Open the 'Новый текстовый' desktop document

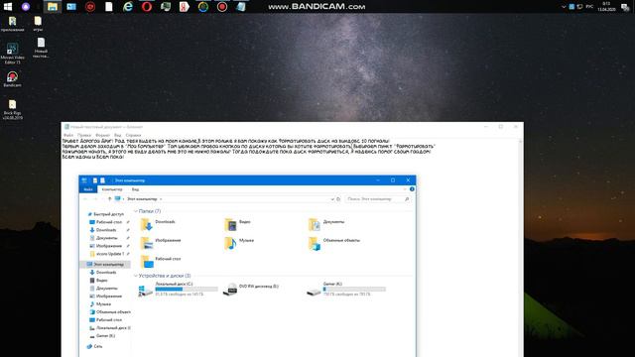pos(41,49)
